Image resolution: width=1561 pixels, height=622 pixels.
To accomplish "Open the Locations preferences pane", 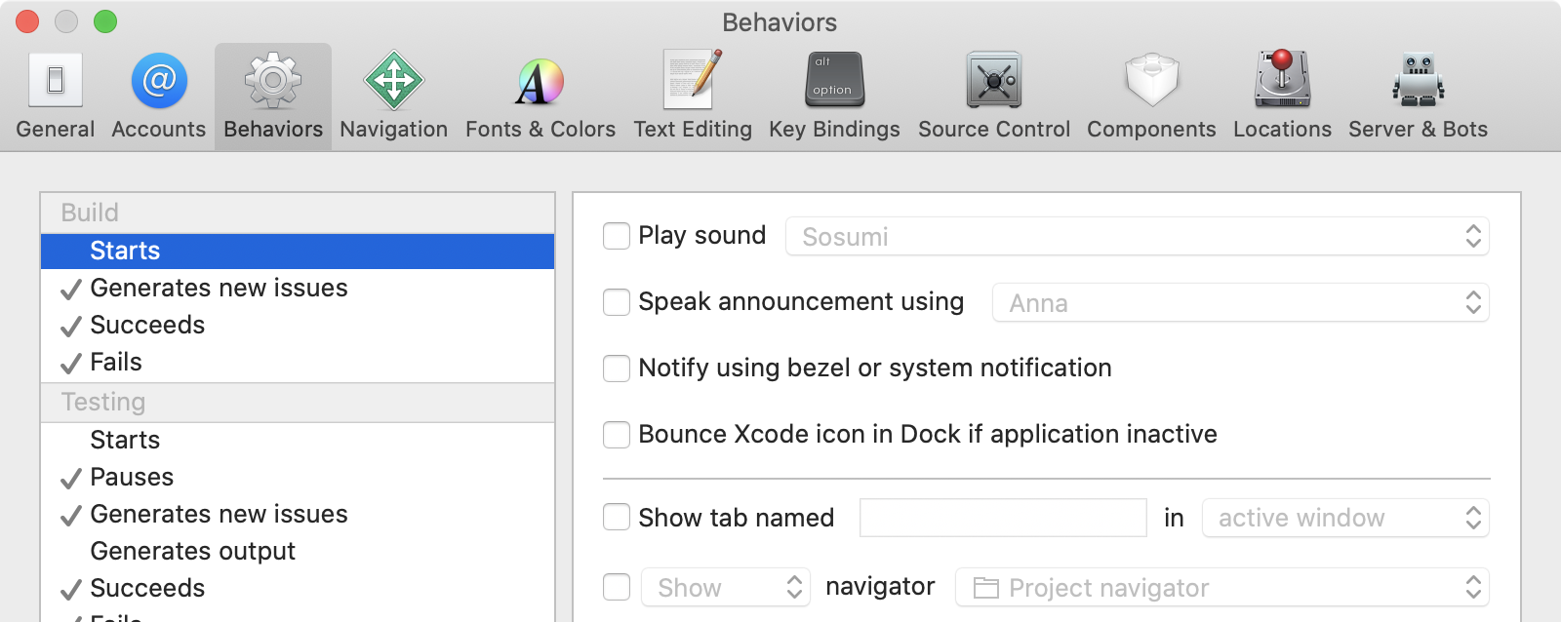I will (1282, 96).
